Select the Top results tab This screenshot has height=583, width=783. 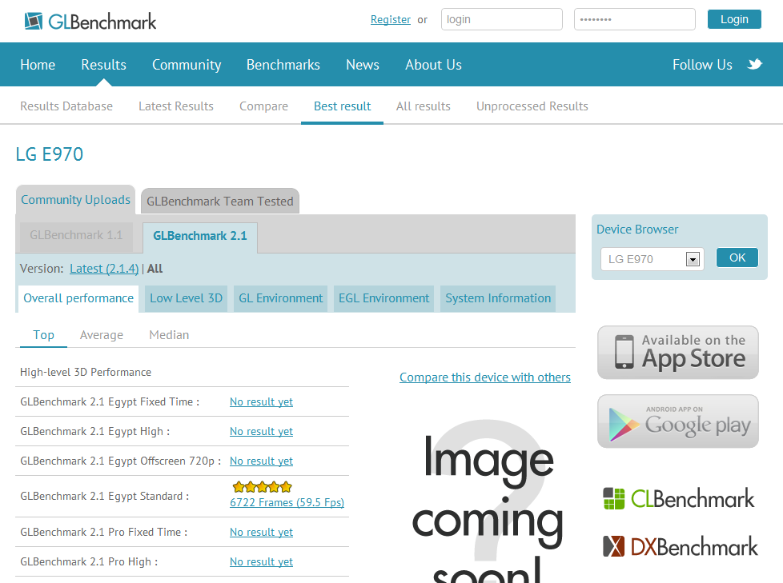tap(43, 335)
